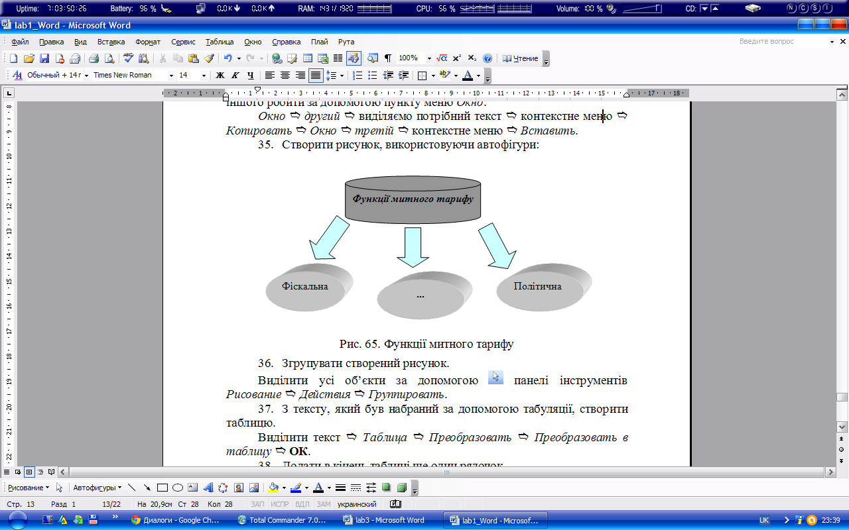The width and height of the screenshot is (849, 530).
Task: Click the Shadow Style green icon
Action: pyautogui.click(x=386, y=488)
